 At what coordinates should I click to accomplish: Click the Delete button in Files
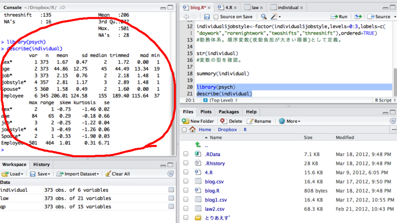coord(231,121)
